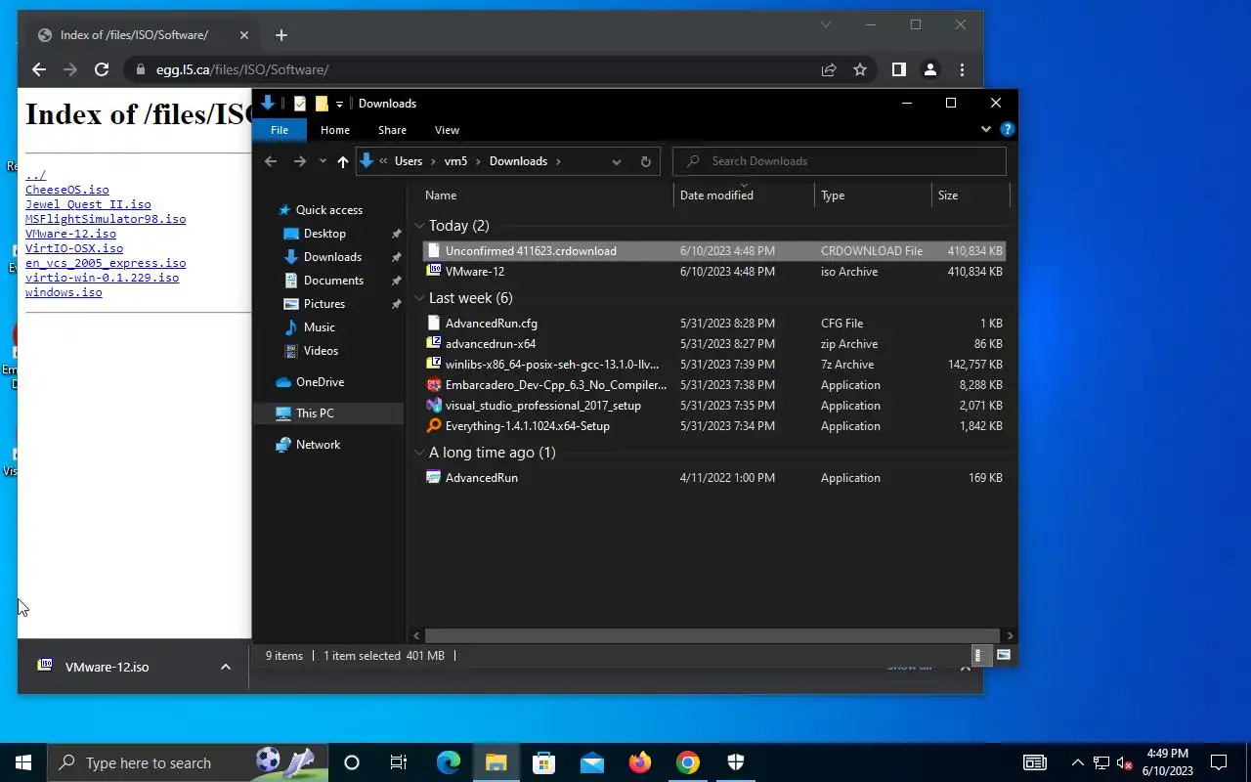
Task: Open a new Chrome tab
Action: 281,35
